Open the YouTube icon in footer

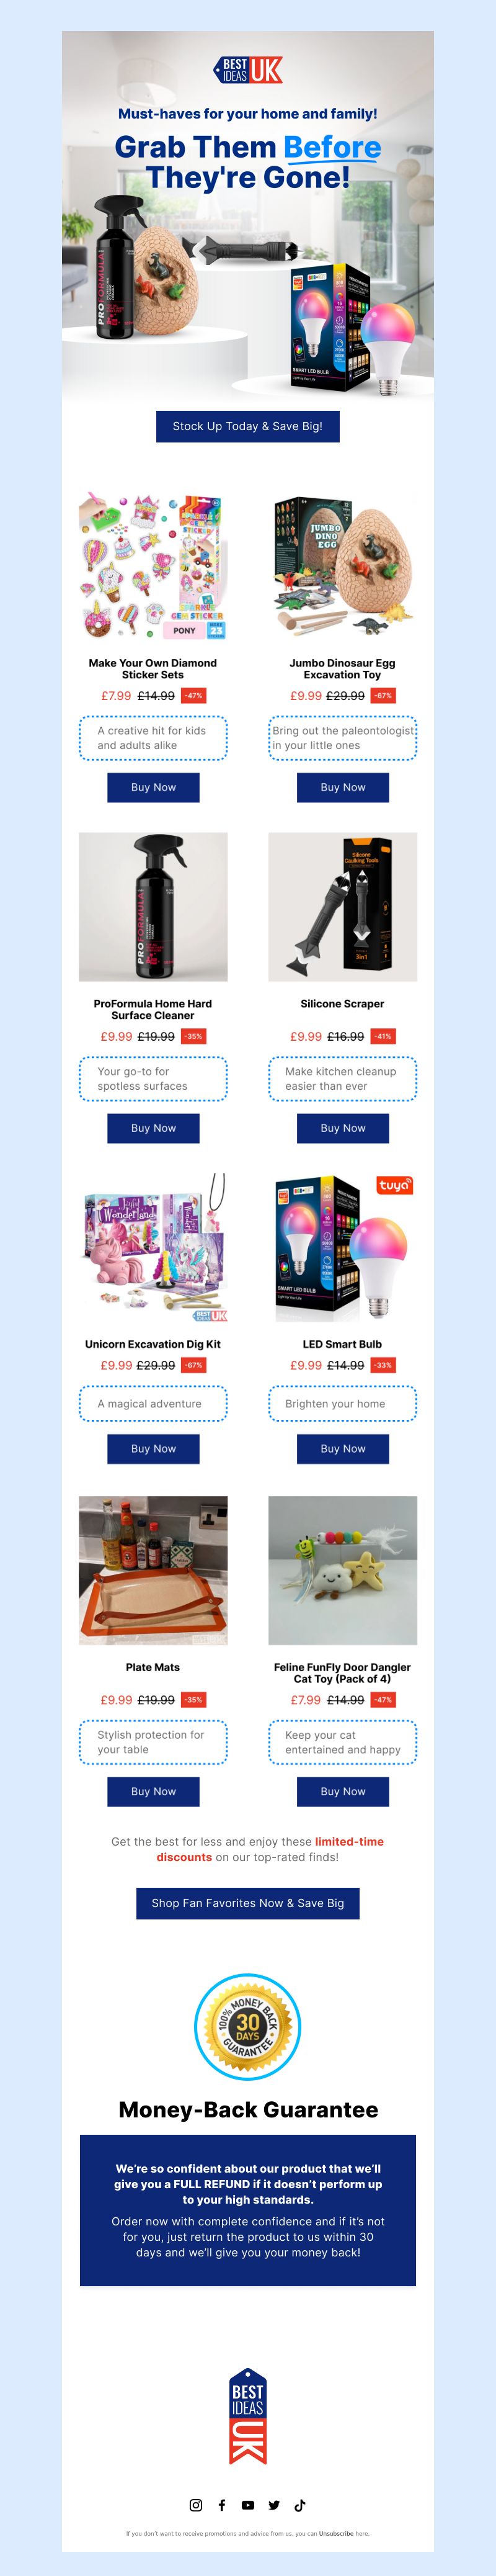point(248,2505)
